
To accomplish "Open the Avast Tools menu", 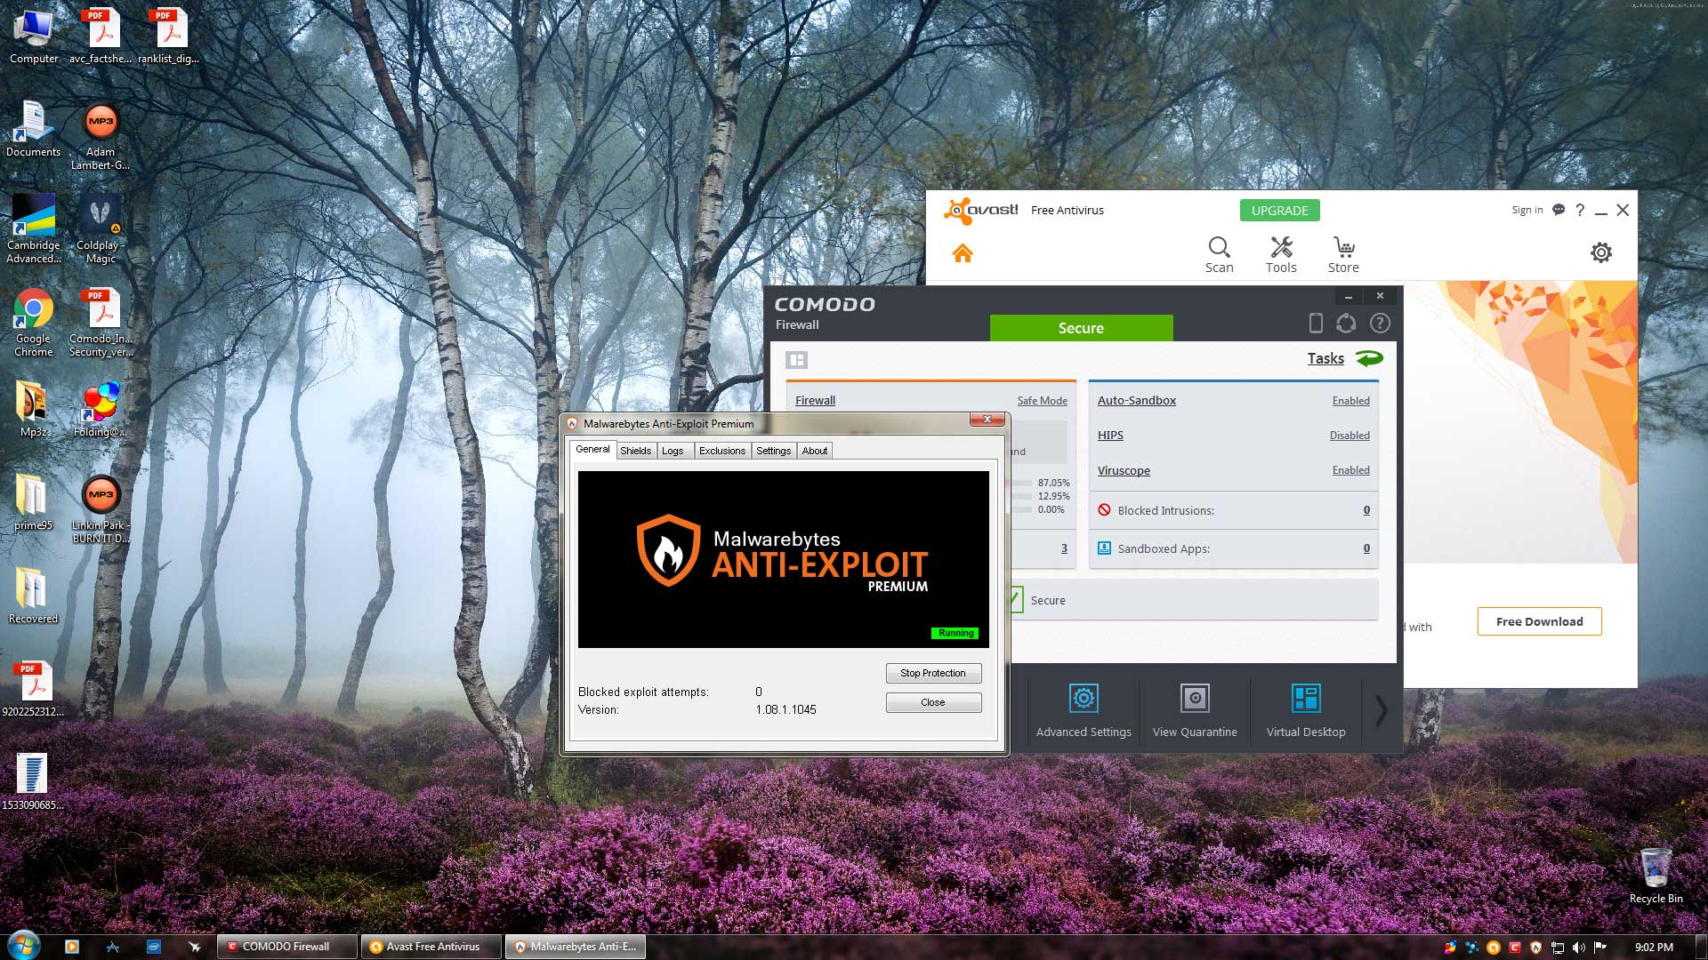I will click(1281, 254).
